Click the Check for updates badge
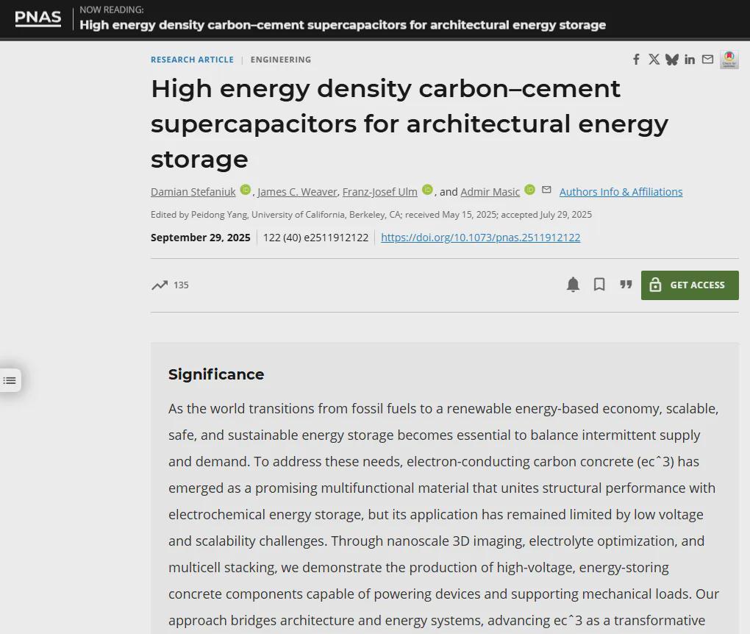The height and width of the screenshot is (634, 750). (x=729, y=60)
